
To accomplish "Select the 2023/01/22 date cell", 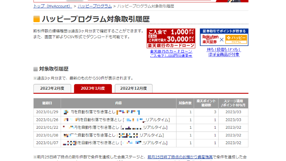I will point(47,127).
